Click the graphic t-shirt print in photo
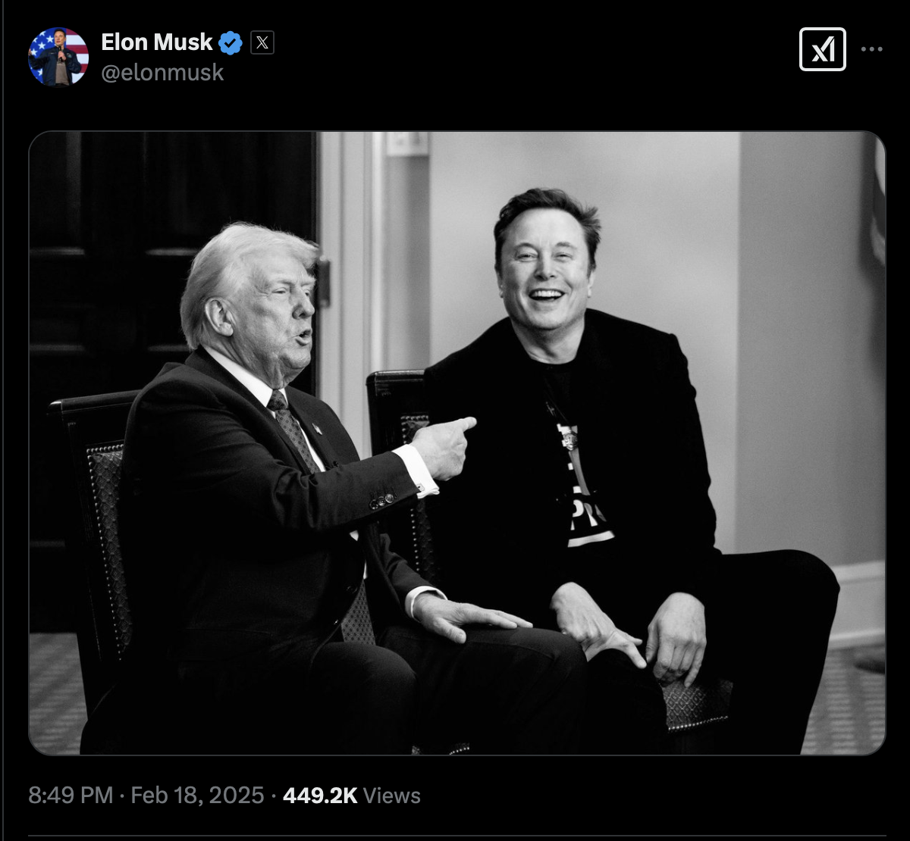 coord(584,485)
